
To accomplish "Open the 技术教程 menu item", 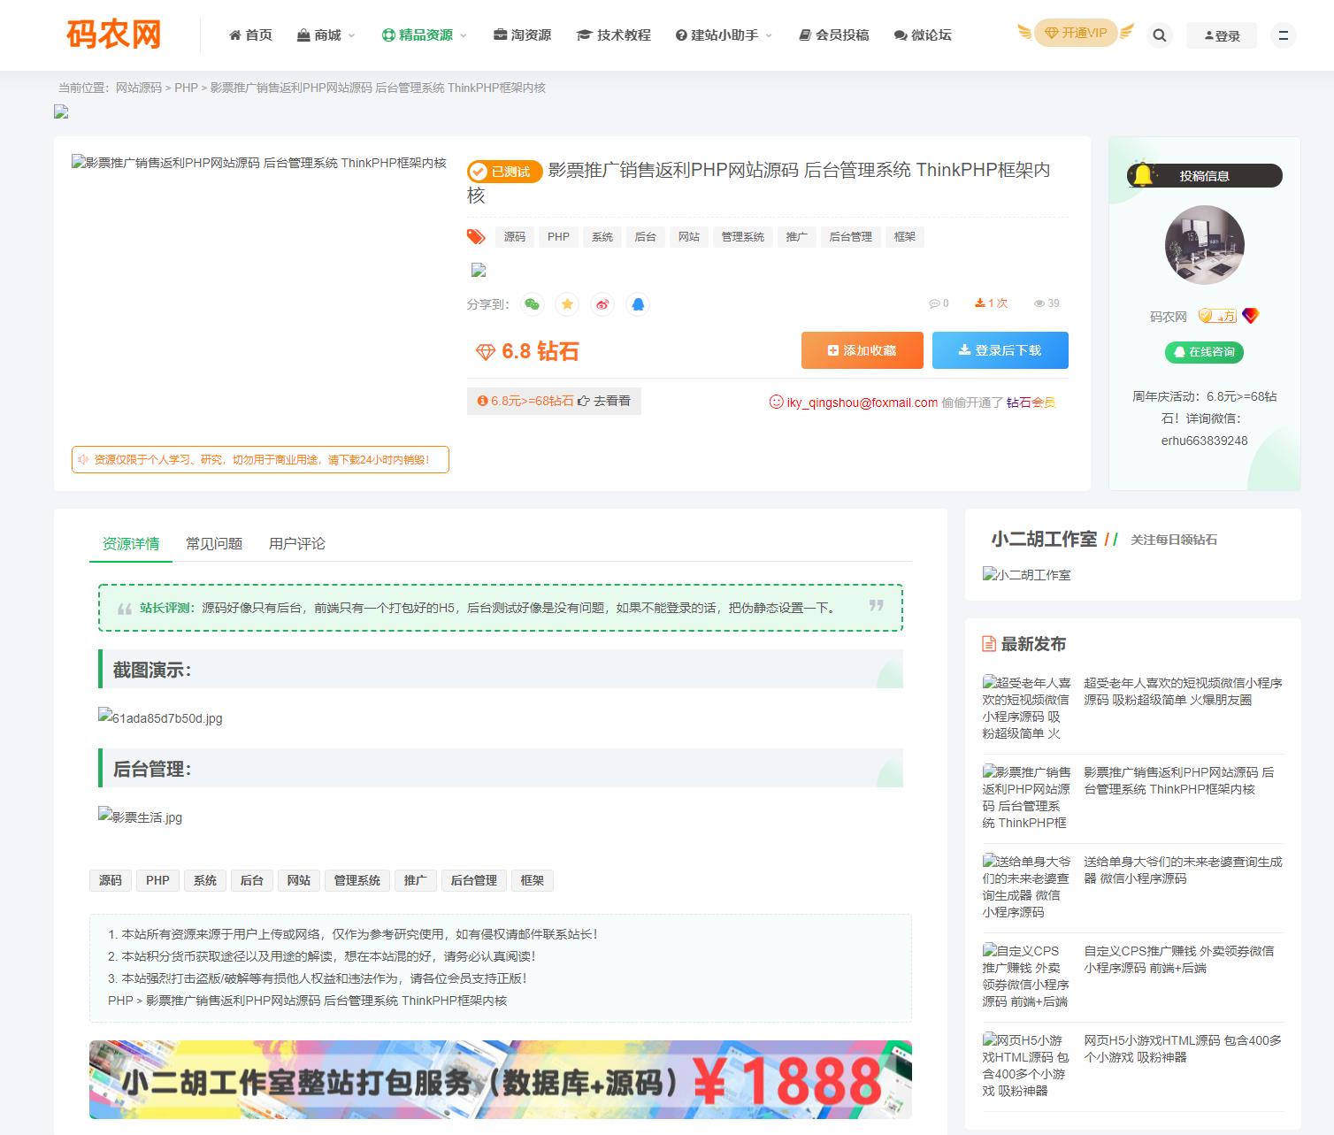I will click(614, 35).
